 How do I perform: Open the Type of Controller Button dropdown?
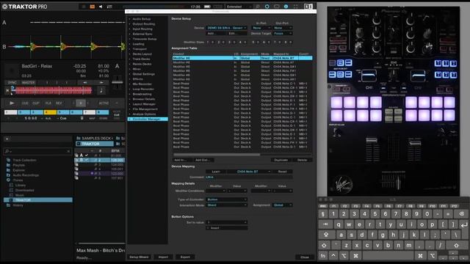(x=227, y=199)
